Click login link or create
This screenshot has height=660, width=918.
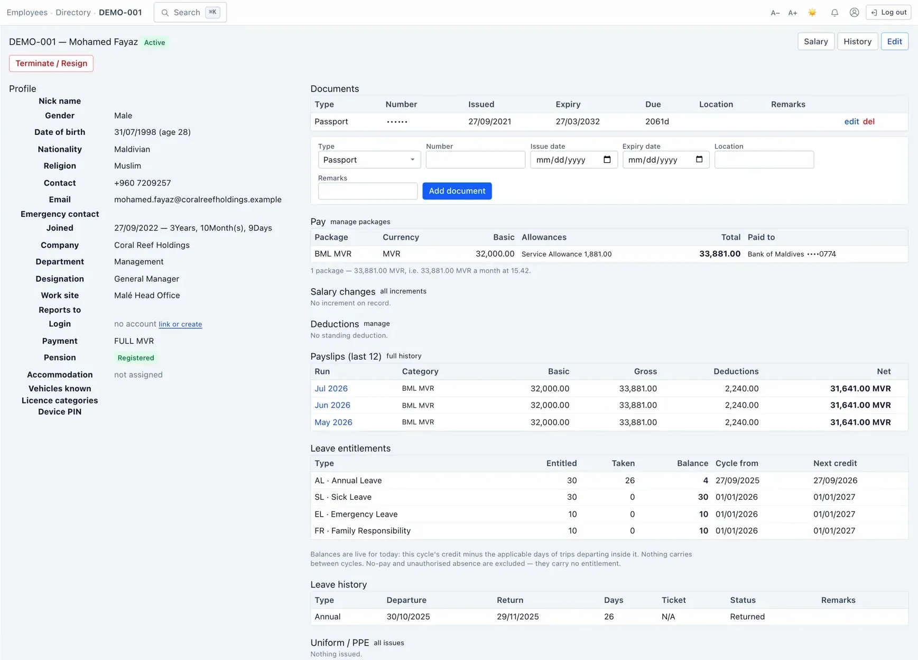click(180, 324)
